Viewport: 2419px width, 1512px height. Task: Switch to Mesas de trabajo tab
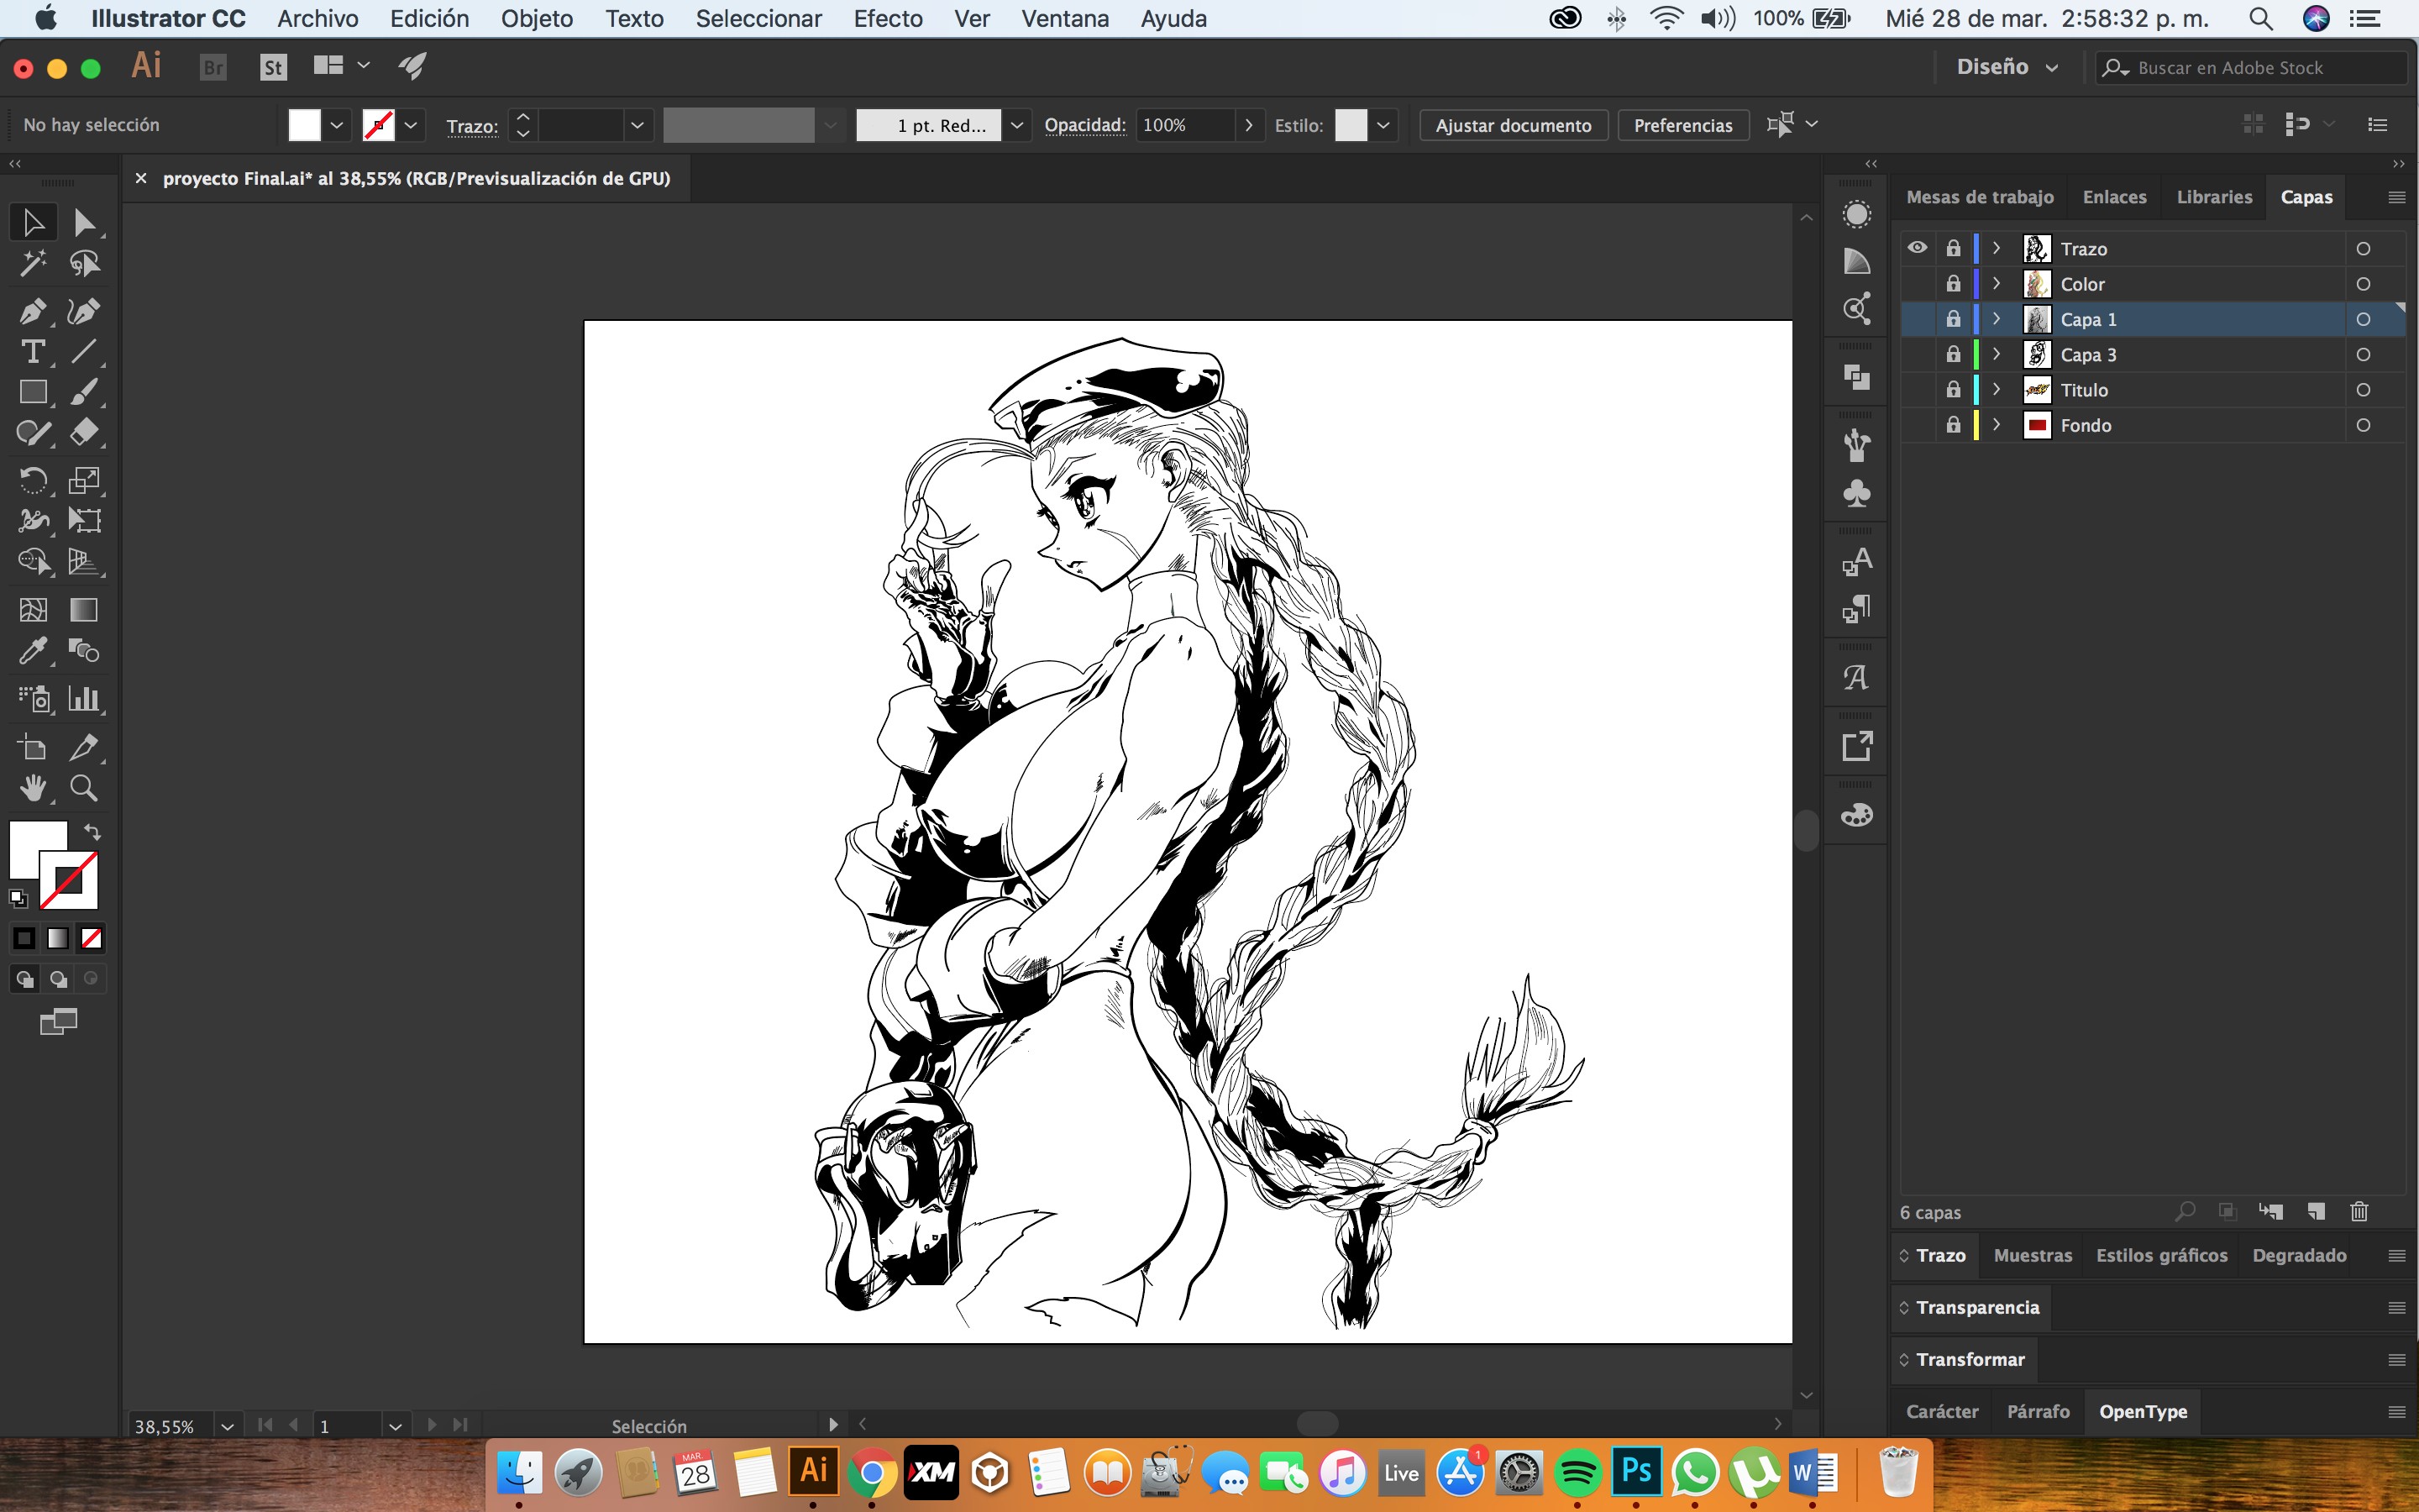point(1979,197)
